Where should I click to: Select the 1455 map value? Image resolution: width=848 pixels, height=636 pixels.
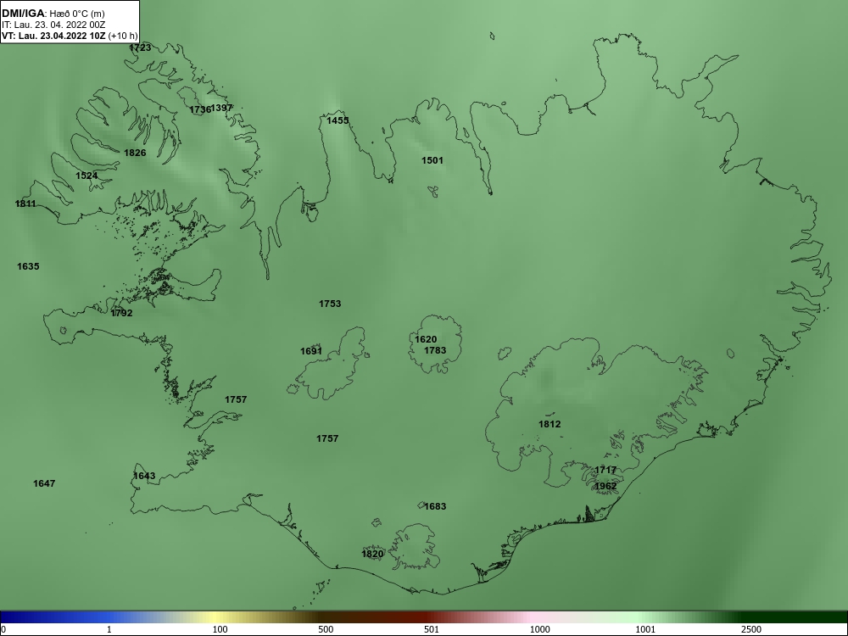[338, 120]
